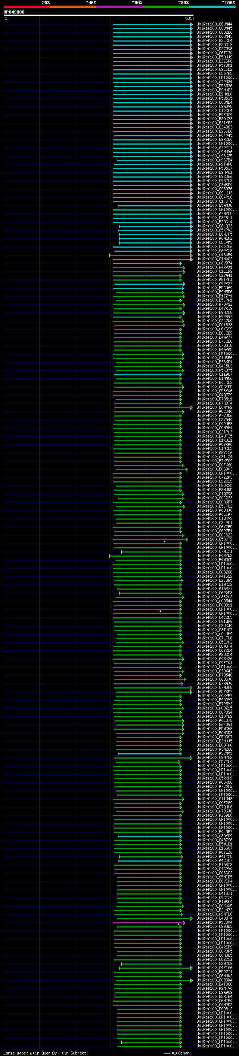239x1056 pixels.
Task: Select the UniRef100_A9NUV6 label
Action: (214, 152)
